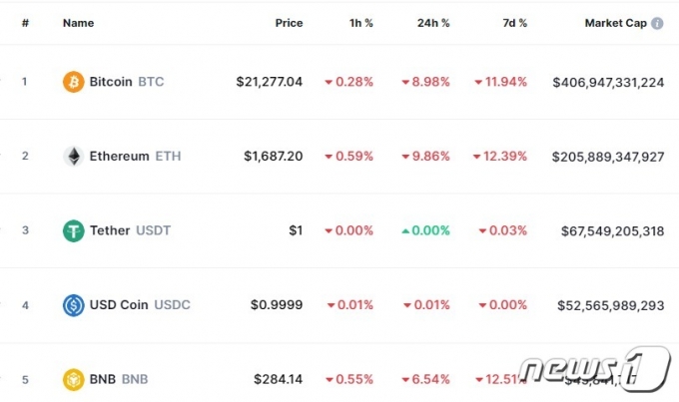This screenshot has height=402, width=679.
Task: Open the Bitcoin BTC link
Action: [x=127, y=82]
